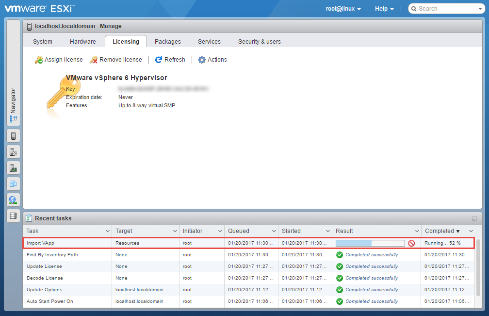The image size is (489, 316).
Task: Open Virtual Machines from the sidebar
Action: tap(13, 184)
